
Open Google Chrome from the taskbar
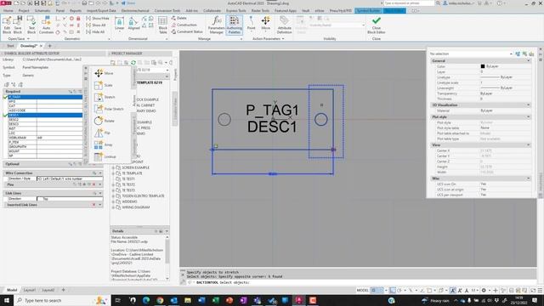pyautogui.click(x=160, y=300)
